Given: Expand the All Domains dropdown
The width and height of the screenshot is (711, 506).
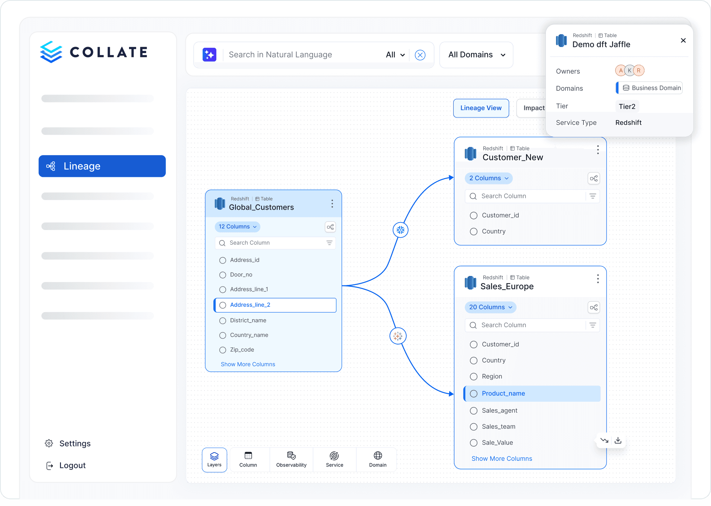Looking at the screenshot, I should pyautogui.click(x=476, y=55).
